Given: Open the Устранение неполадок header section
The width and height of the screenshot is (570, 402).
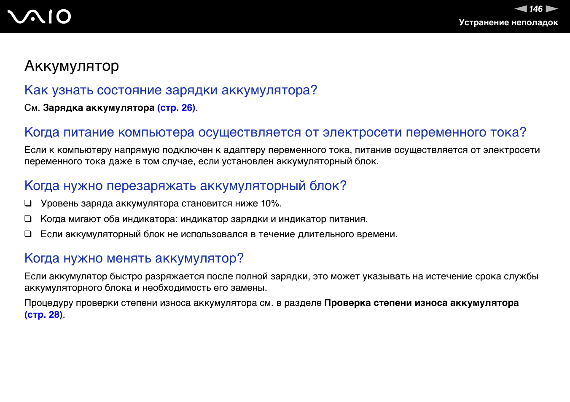Looking at the screenshot, I should coord(508,22).
